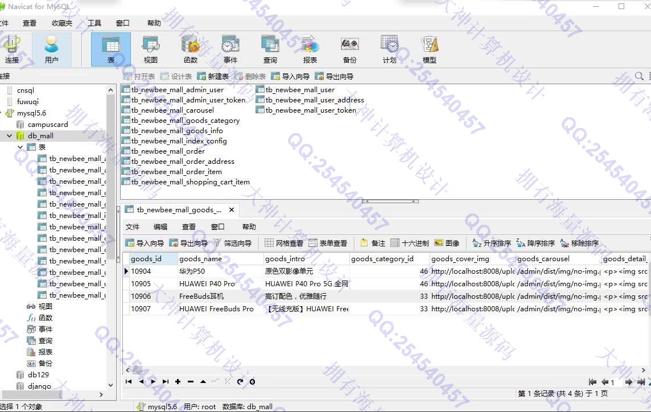Click 升序排序 ascending sort button
651x412 pixels.
(492, 243)
